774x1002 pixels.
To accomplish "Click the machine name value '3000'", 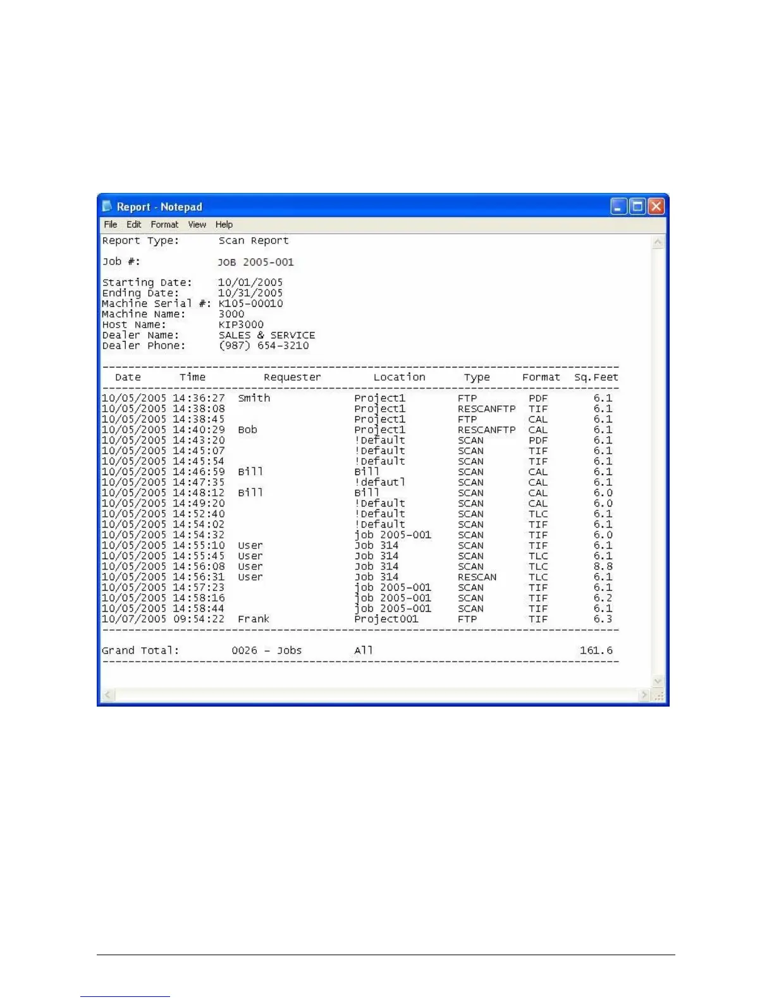I will (231, 314).
